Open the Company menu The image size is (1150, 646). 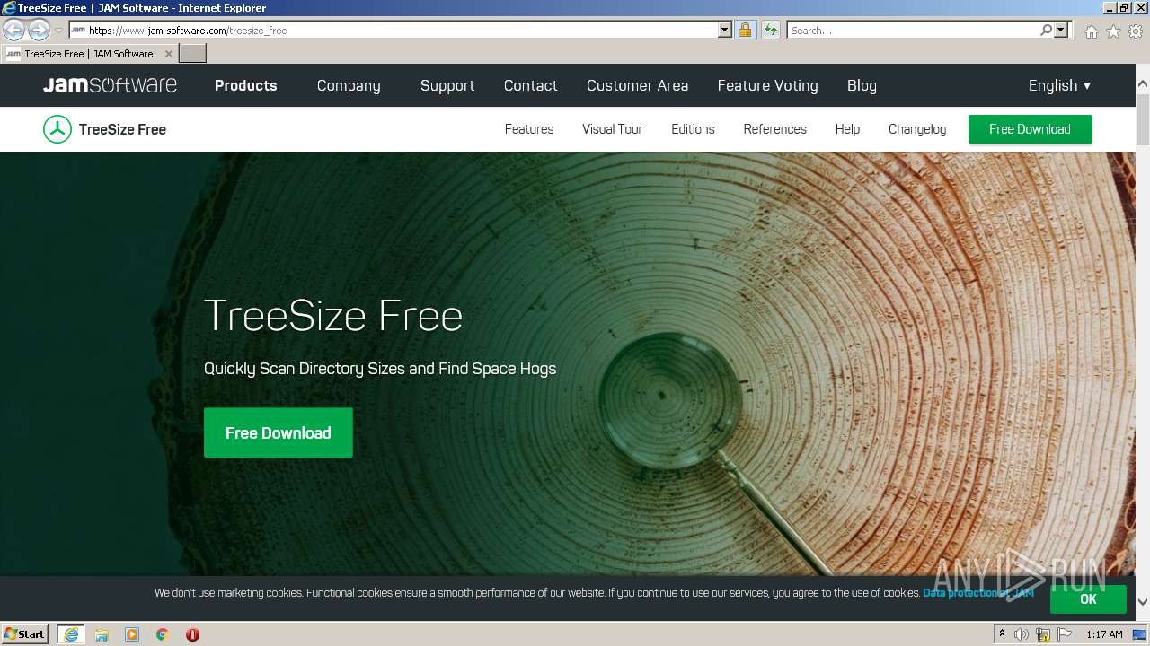click(349, 85)
